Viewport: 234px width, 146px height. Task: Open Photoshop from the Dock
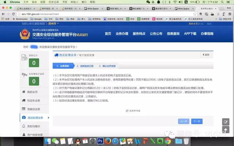click(x=100, y=141)
